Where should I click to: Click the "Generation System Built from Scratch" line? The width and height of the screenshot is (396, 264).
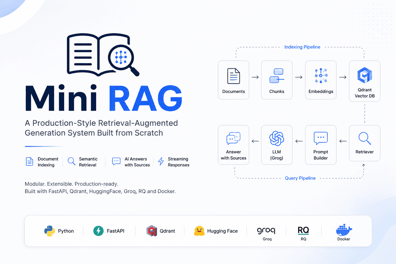[x=94, y=133]
